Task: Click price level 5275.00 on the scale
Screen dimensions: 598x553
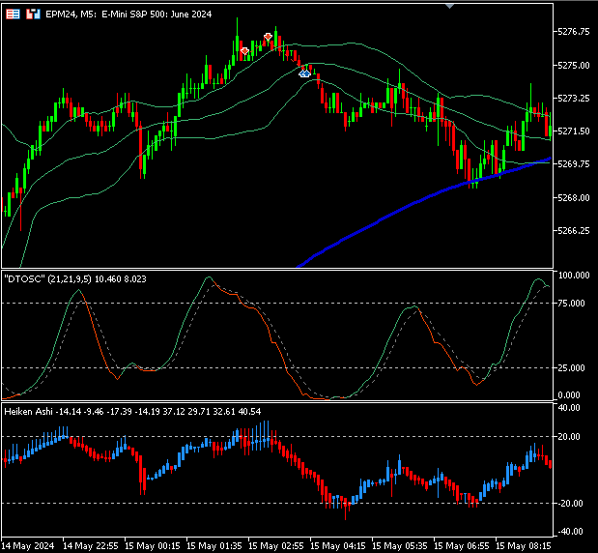Action: [574, 66]
